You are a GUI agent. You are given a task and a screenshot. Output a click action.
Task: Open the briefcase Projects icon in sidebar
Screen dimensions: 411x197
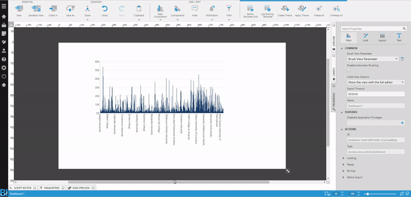[x=4, y=25]
